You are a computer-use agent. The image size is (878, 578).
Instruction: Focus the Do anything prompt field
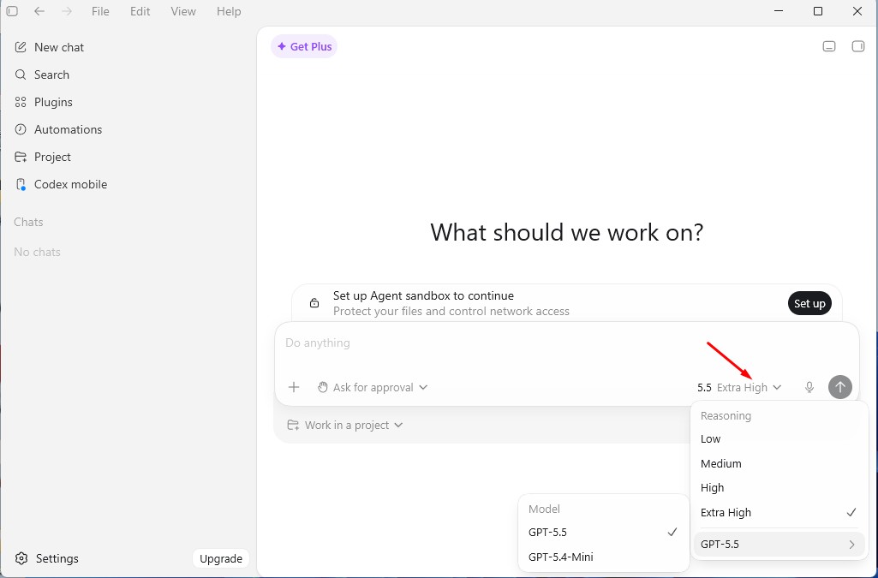(565, 343)
